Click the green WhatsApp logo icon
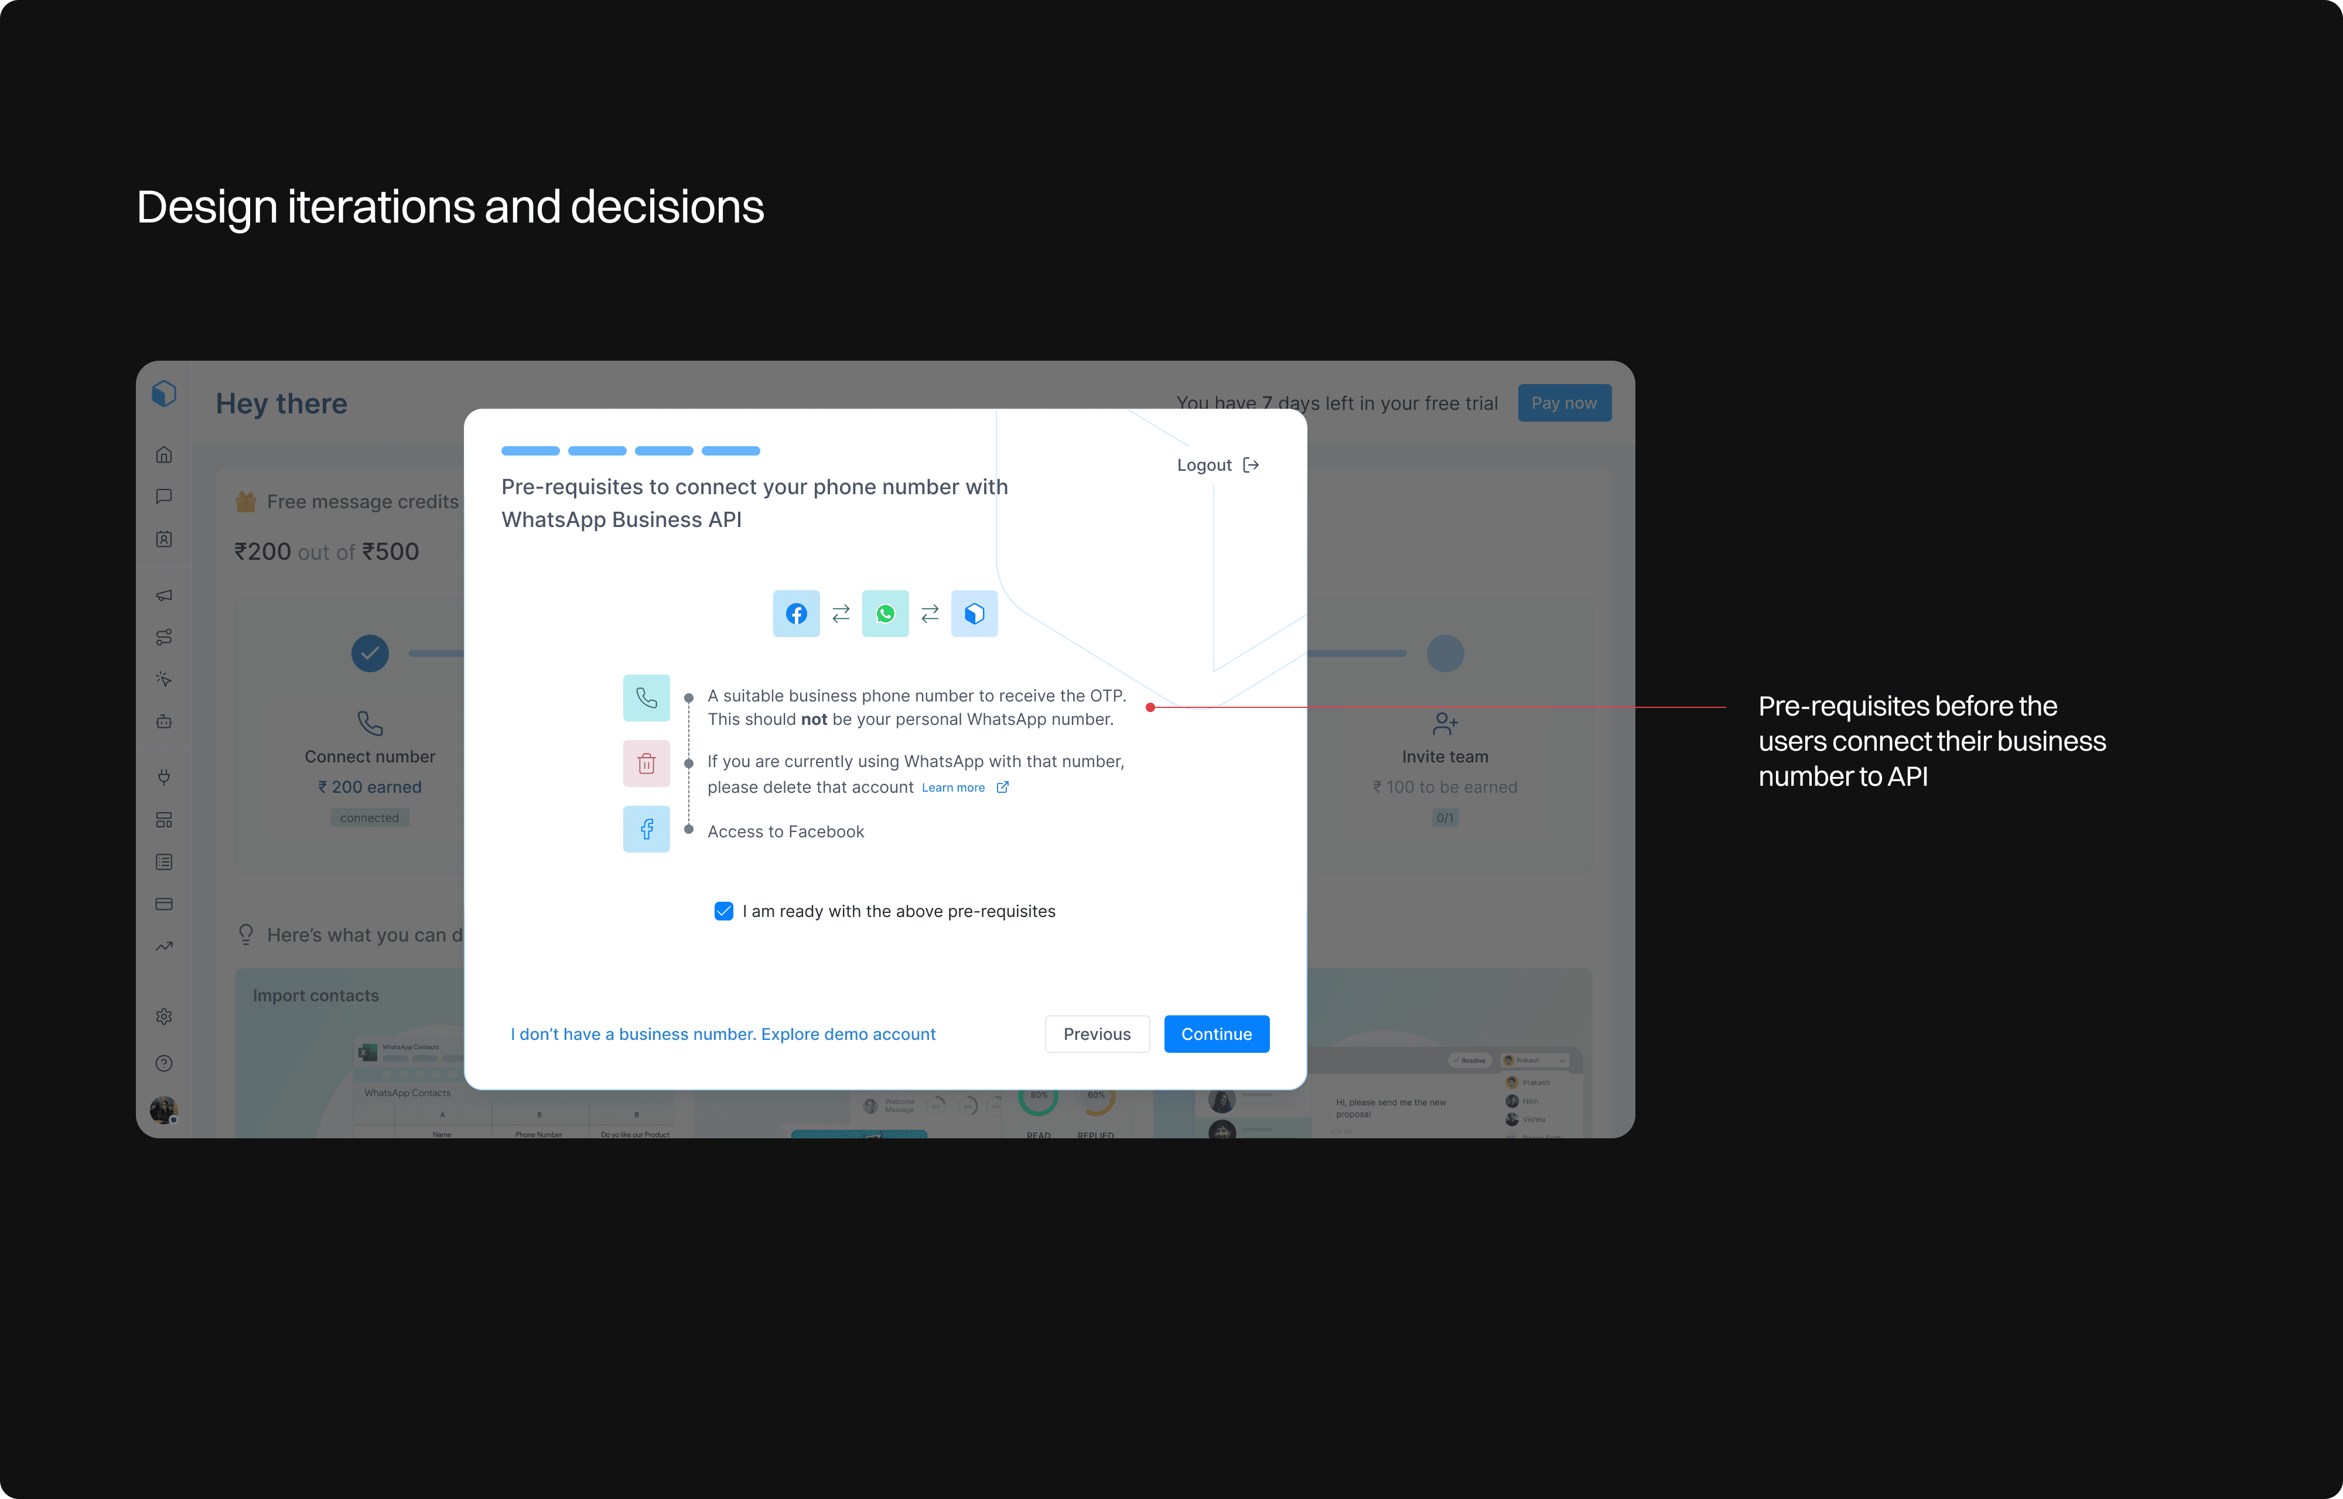The height and width of the screenshot is (1499, 2343). 885,614
